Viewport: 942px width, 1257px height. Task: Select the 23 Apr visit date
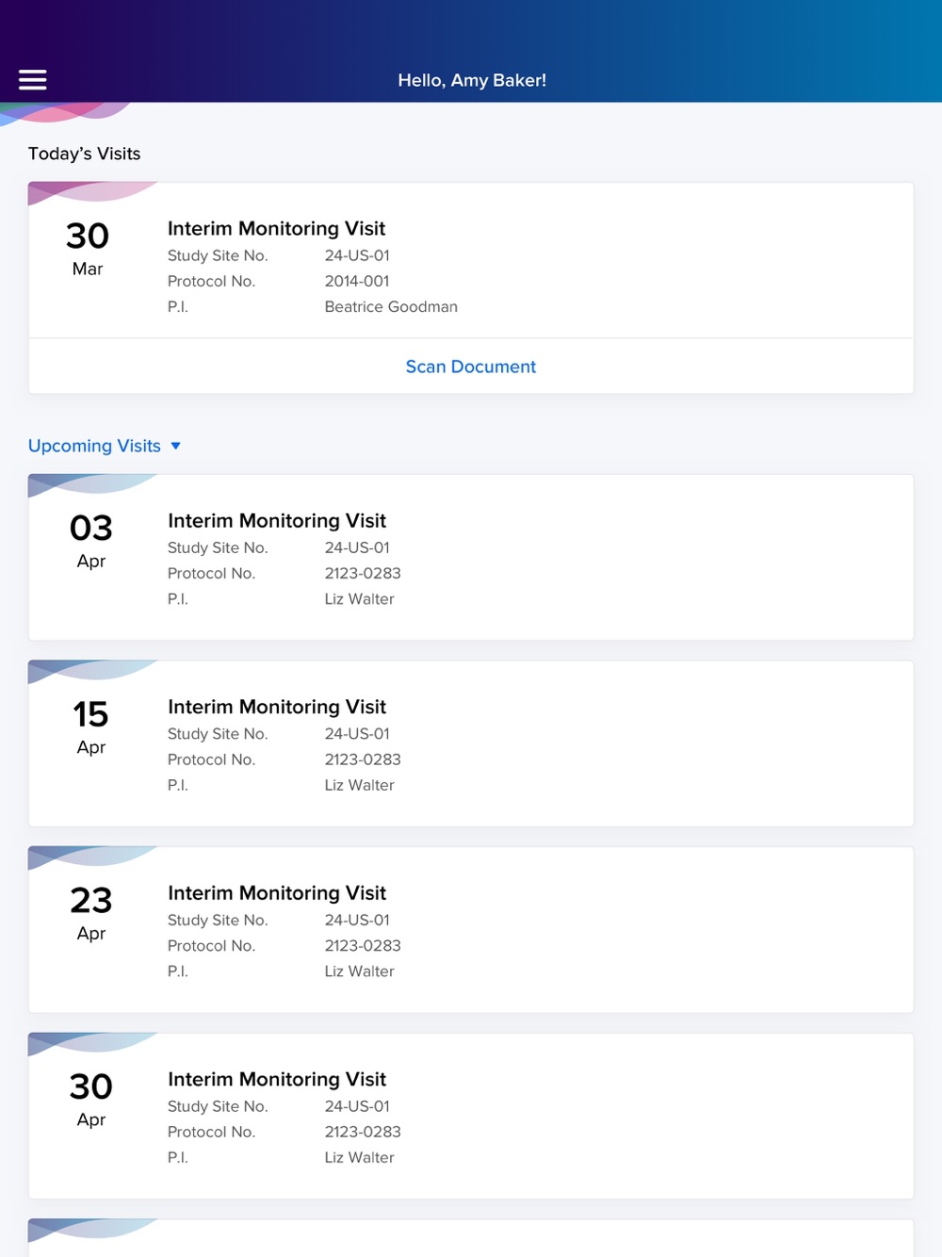click(90, 913)
